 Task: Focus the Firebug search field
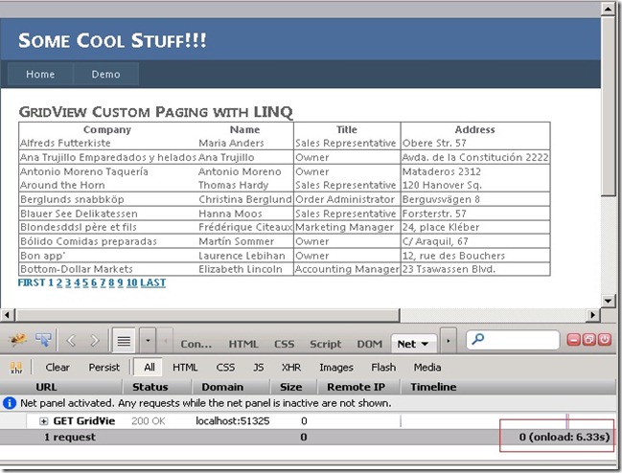pyautogui.click(x=513, y=340)
